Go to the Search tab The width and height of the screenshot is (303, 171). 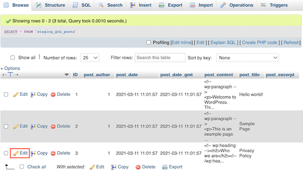(111, 5)
